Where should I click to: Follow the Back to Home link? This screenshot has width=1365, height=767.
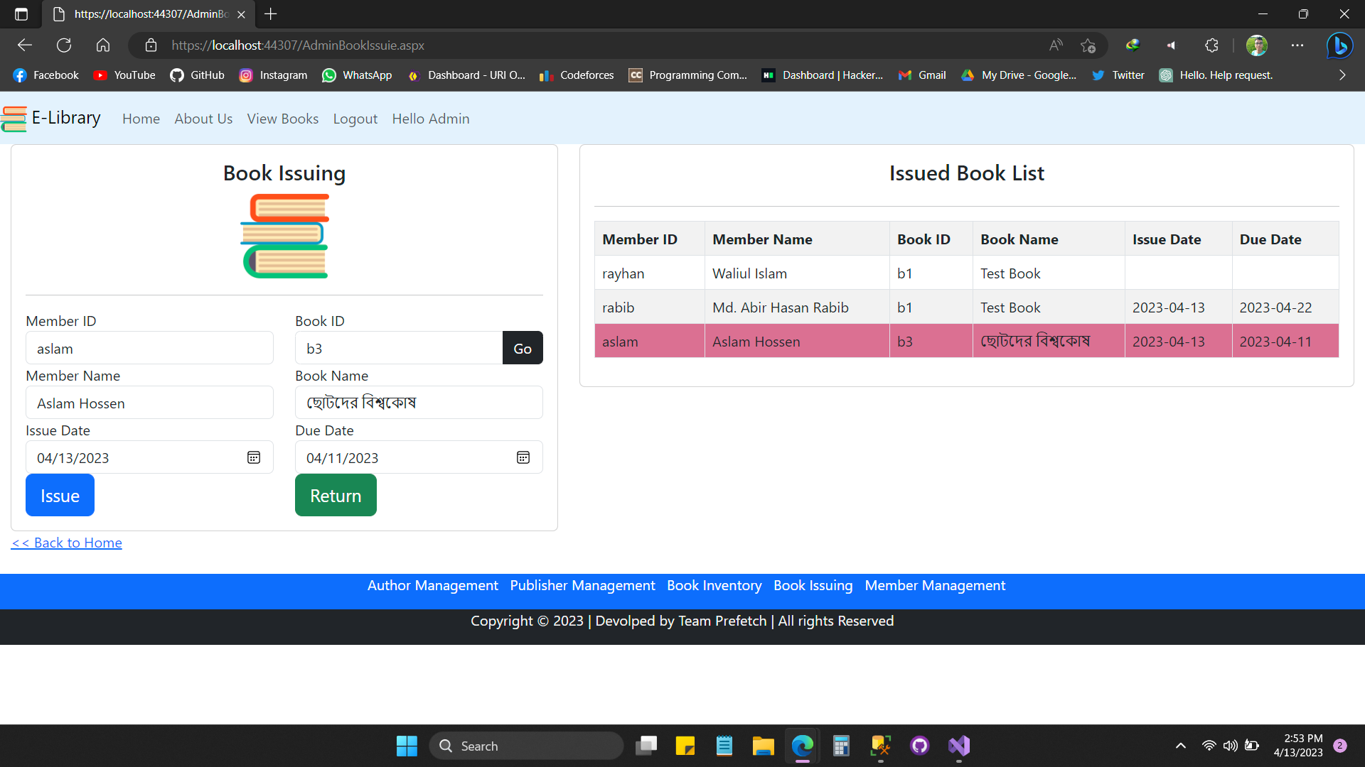pos(66,543)
